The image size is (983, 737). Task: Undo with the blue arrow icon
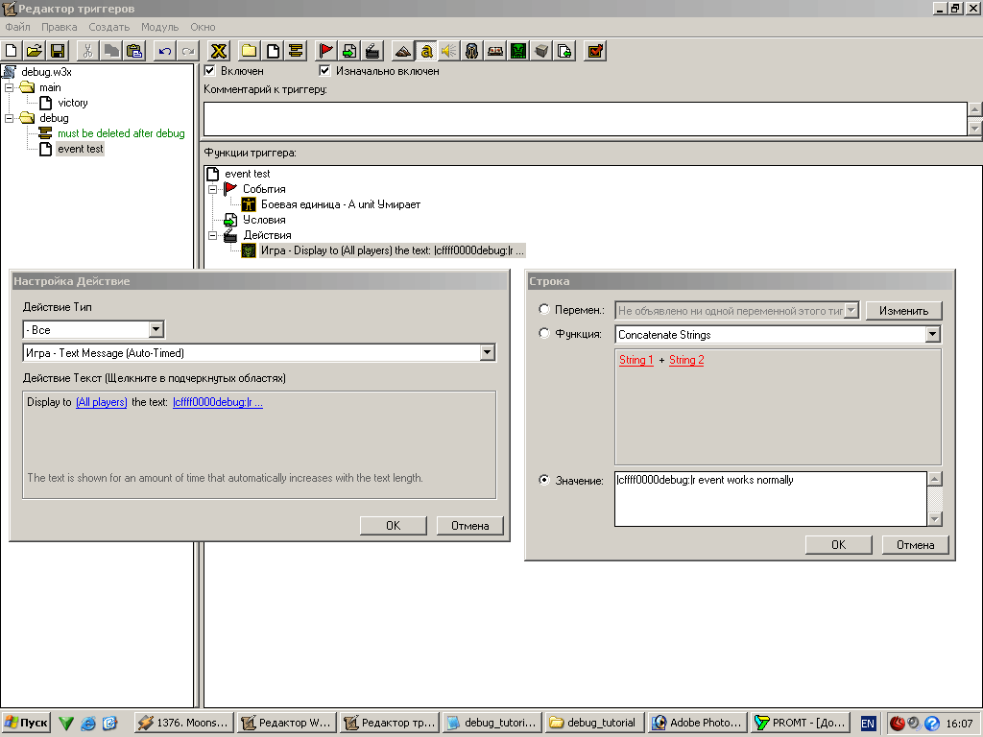(x=165, y=51)
